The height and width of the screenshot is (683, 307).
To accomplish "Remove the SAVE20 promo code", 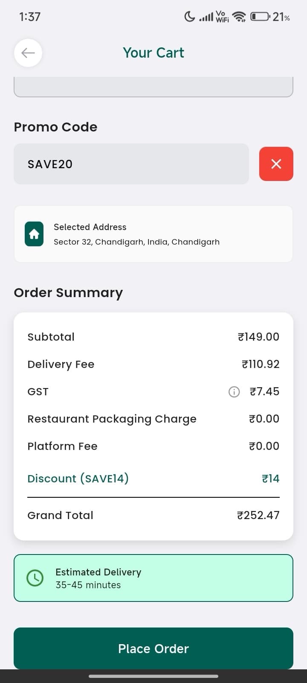I will [x=276, y=164].
